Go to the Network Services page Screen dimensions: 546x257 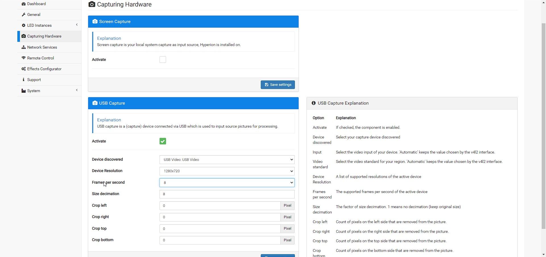point(42,47)
